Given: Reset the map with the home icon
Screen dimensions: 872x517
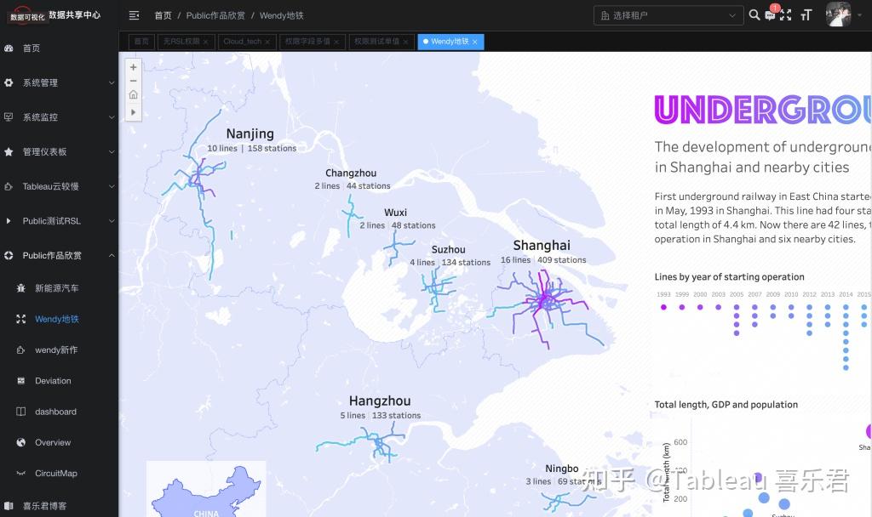Looking at the screenshot, I should 133,96.
